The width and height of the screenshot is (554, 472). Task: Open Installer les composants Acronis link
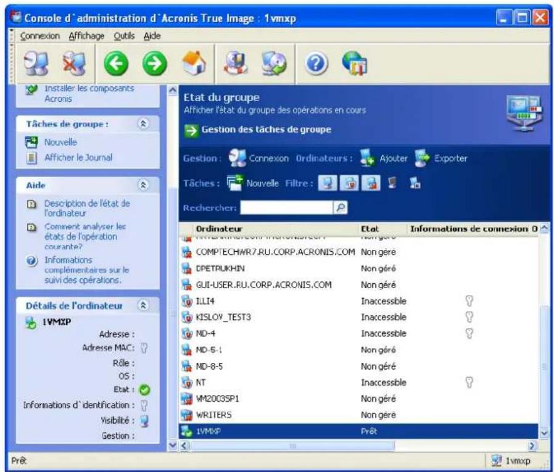89,93
